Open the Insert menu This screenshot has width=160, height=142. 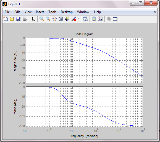point(40,12)
